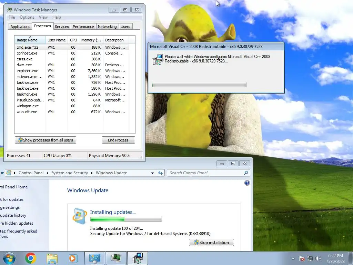Viewport: 353px width, 265px height.
Task: Open Control Panel Home link
Action: point(14,187)
